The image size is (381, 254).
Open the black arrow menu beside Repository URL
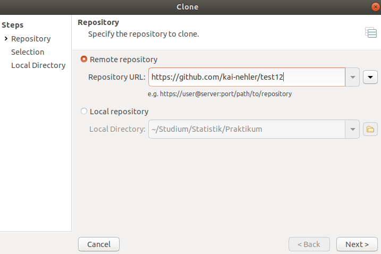click(x=370, y=77)
